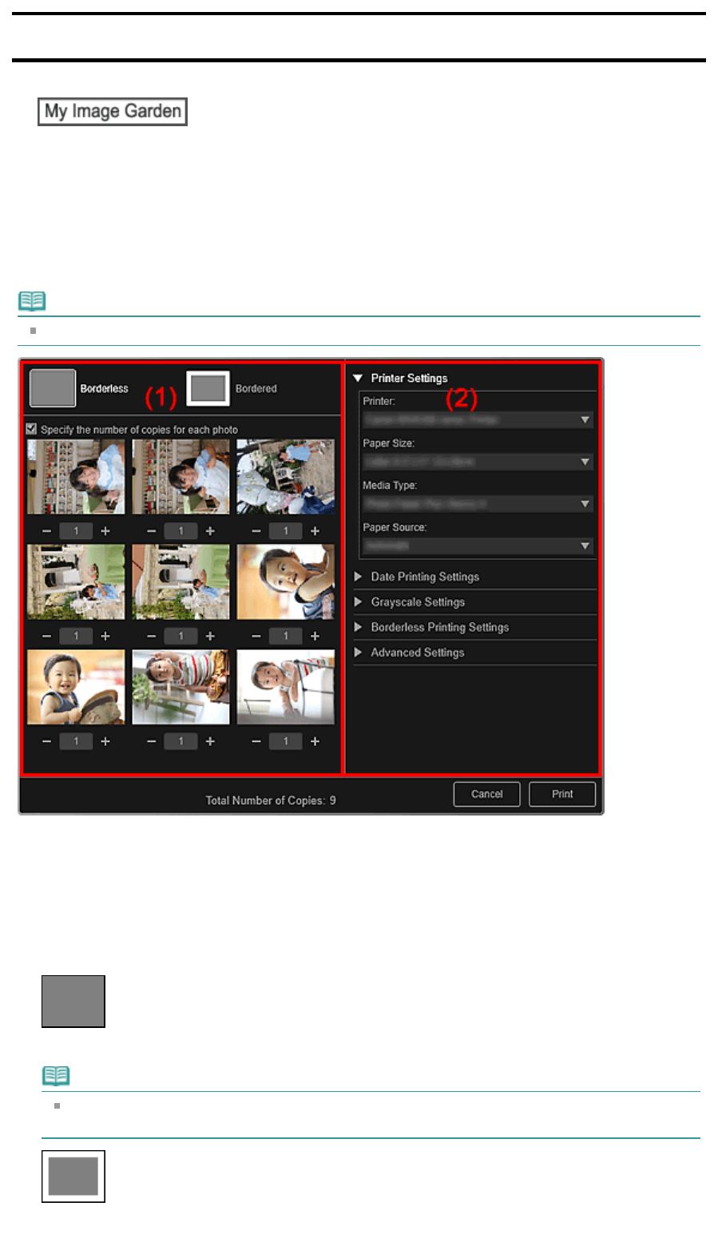This screenshot has height=1254, width=718.
Task: Select middle row right child portrait thumbnail
Action: (x=286, y=582)
